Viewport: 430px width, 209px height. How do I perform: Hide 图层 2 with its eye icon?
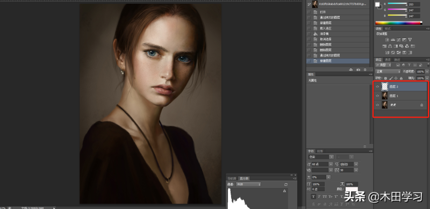[x=377, y=87]
